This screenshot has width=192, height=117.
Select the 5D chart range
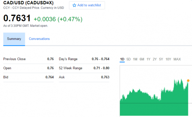(128, 59)
